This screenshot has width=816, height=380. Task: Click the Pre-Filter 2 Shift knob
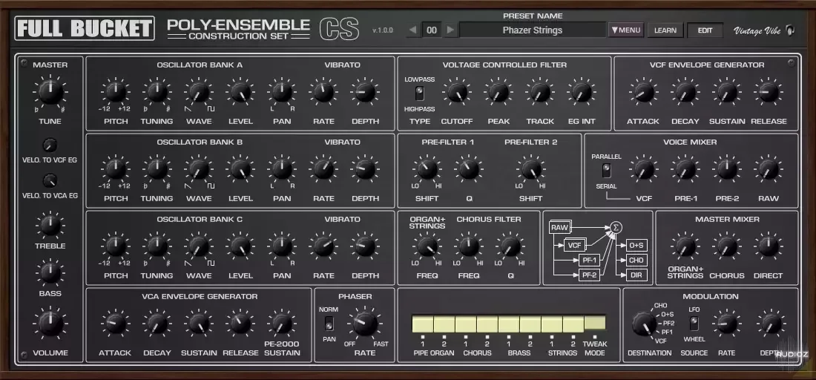[531, 169]
